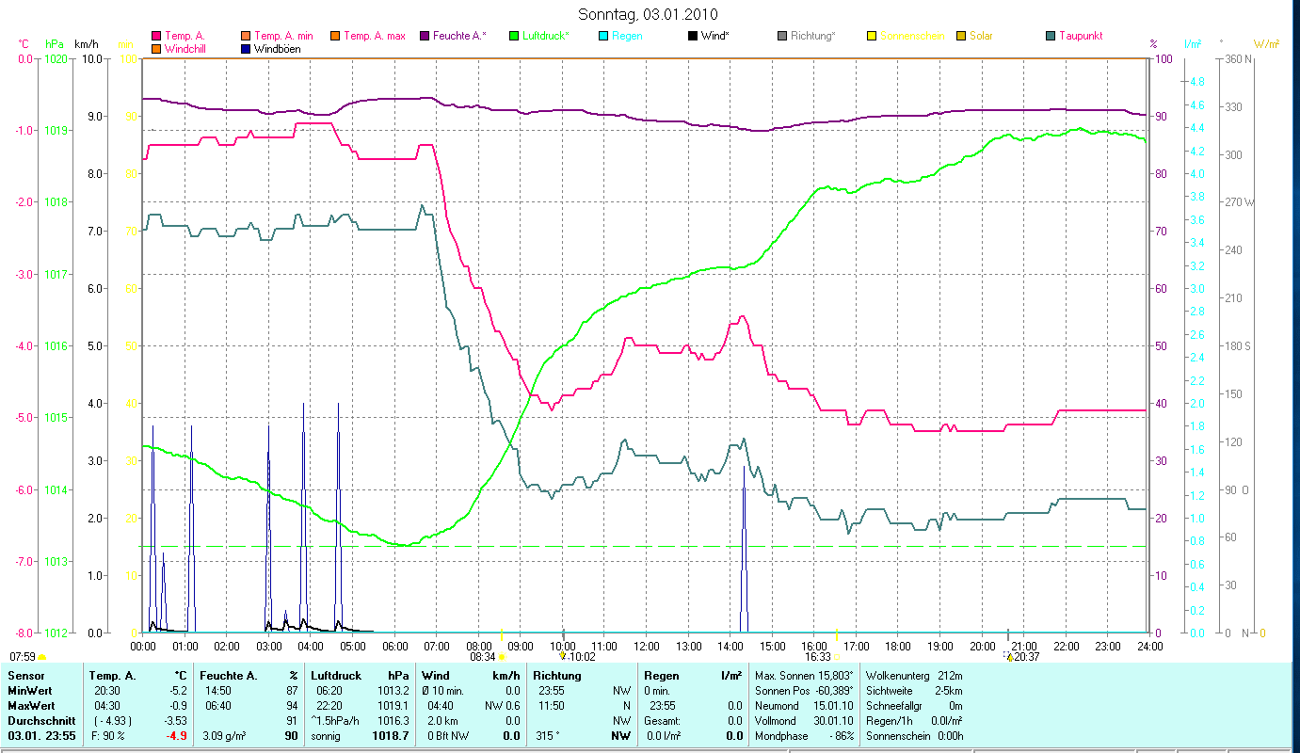1300x753 pixels.
Task: Select the green Luftdruck* legend swatch
Action: [514, 36]
